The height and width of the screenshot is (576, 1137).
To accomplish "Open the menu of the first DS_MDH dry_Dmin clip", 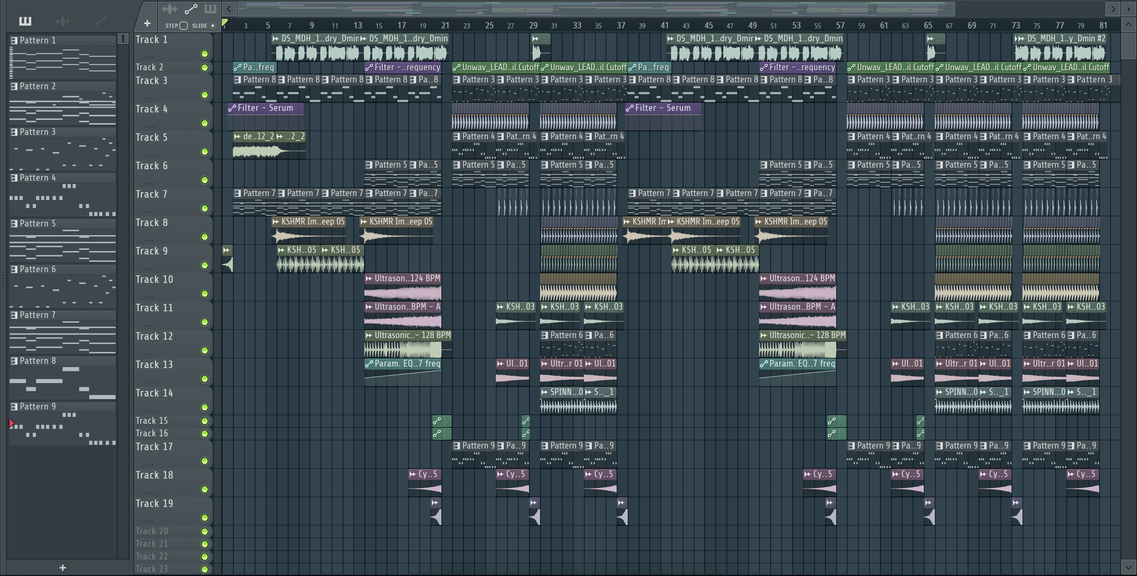I will pyautogui.click(x=276, y=39).
